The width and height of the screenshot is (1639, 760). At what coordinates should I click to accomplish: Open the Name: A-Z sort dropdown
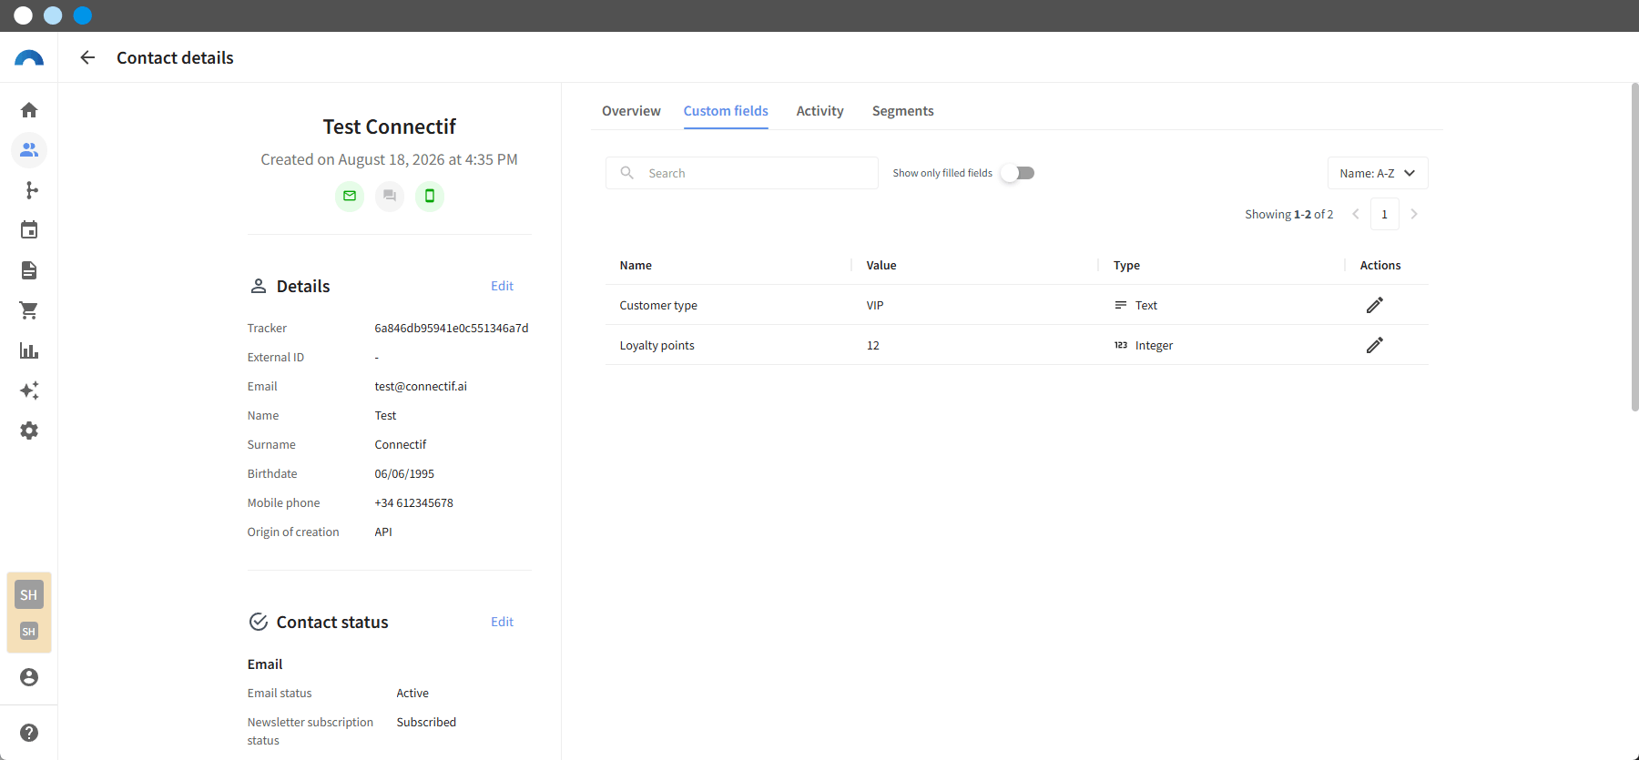[x=1378, y=173]
